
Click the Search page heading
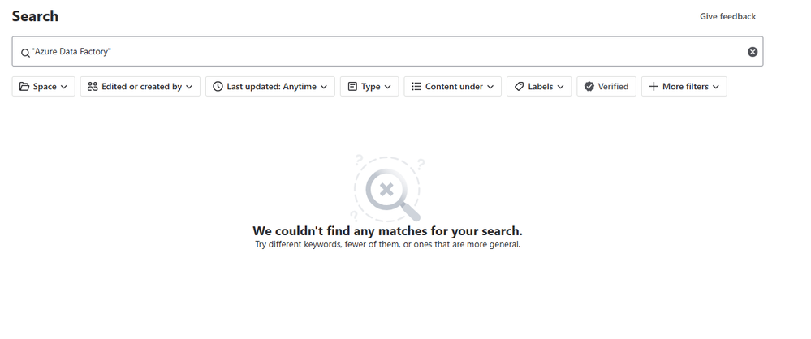tap(35, 16)
